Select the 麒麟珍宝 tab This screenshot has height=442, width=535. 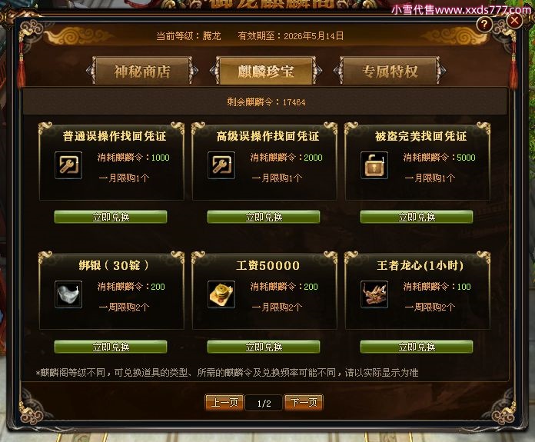pos(266,71)
